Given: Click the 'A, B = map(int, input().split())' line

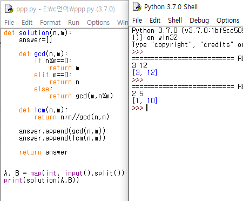Looking at the screenshot, I should [64, 173].
